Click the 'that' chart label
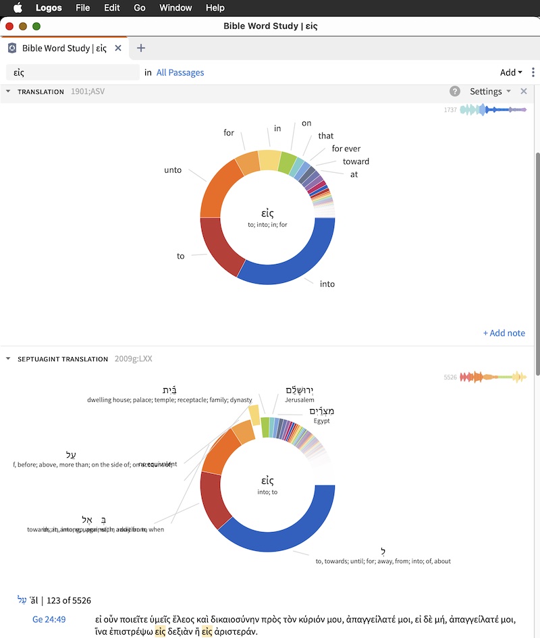The height and width of the screenshot is (638, 540). coord(325,136)
